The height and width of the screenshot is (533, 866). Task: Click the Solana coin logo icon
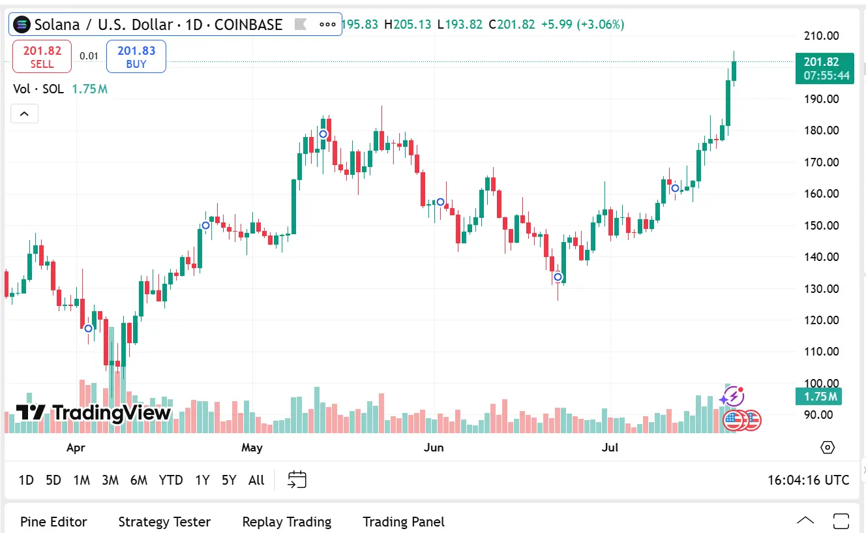22,25
